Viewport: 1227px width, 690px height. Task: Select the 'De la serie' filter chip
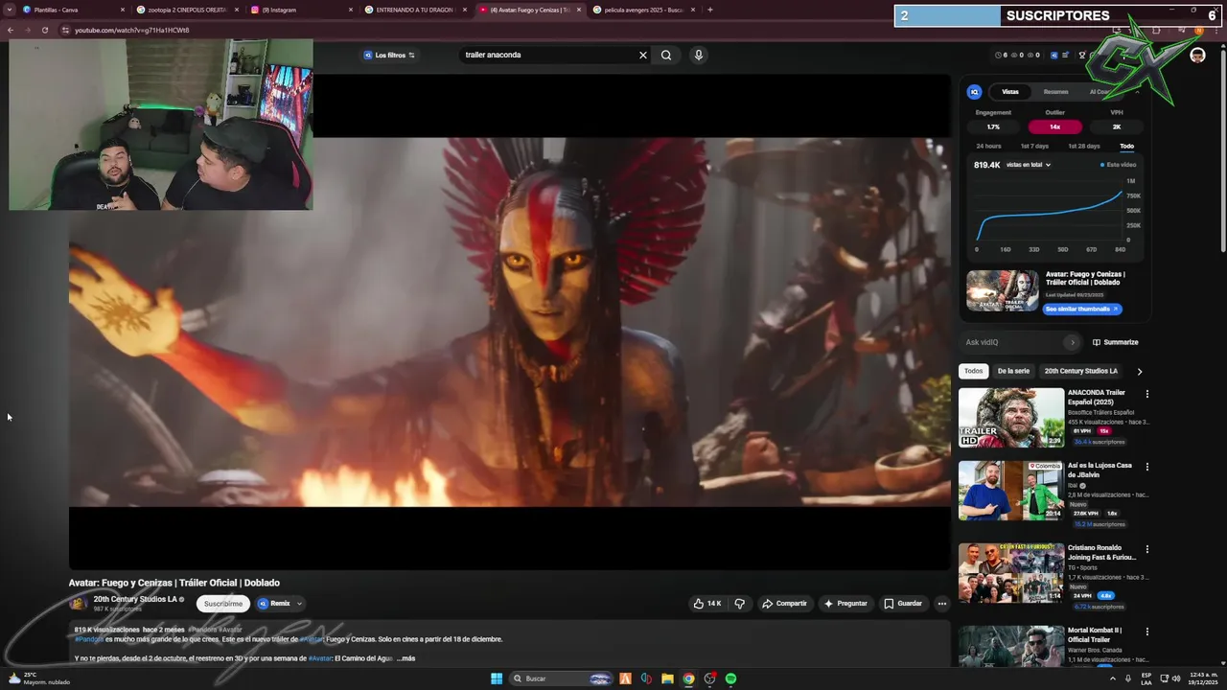(x=1013, y=371)
